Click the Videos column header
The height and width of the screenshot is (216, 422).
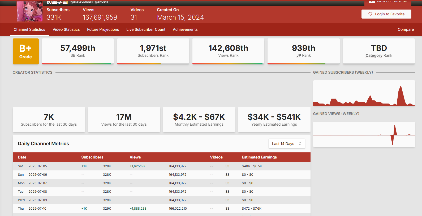[216, 157]
